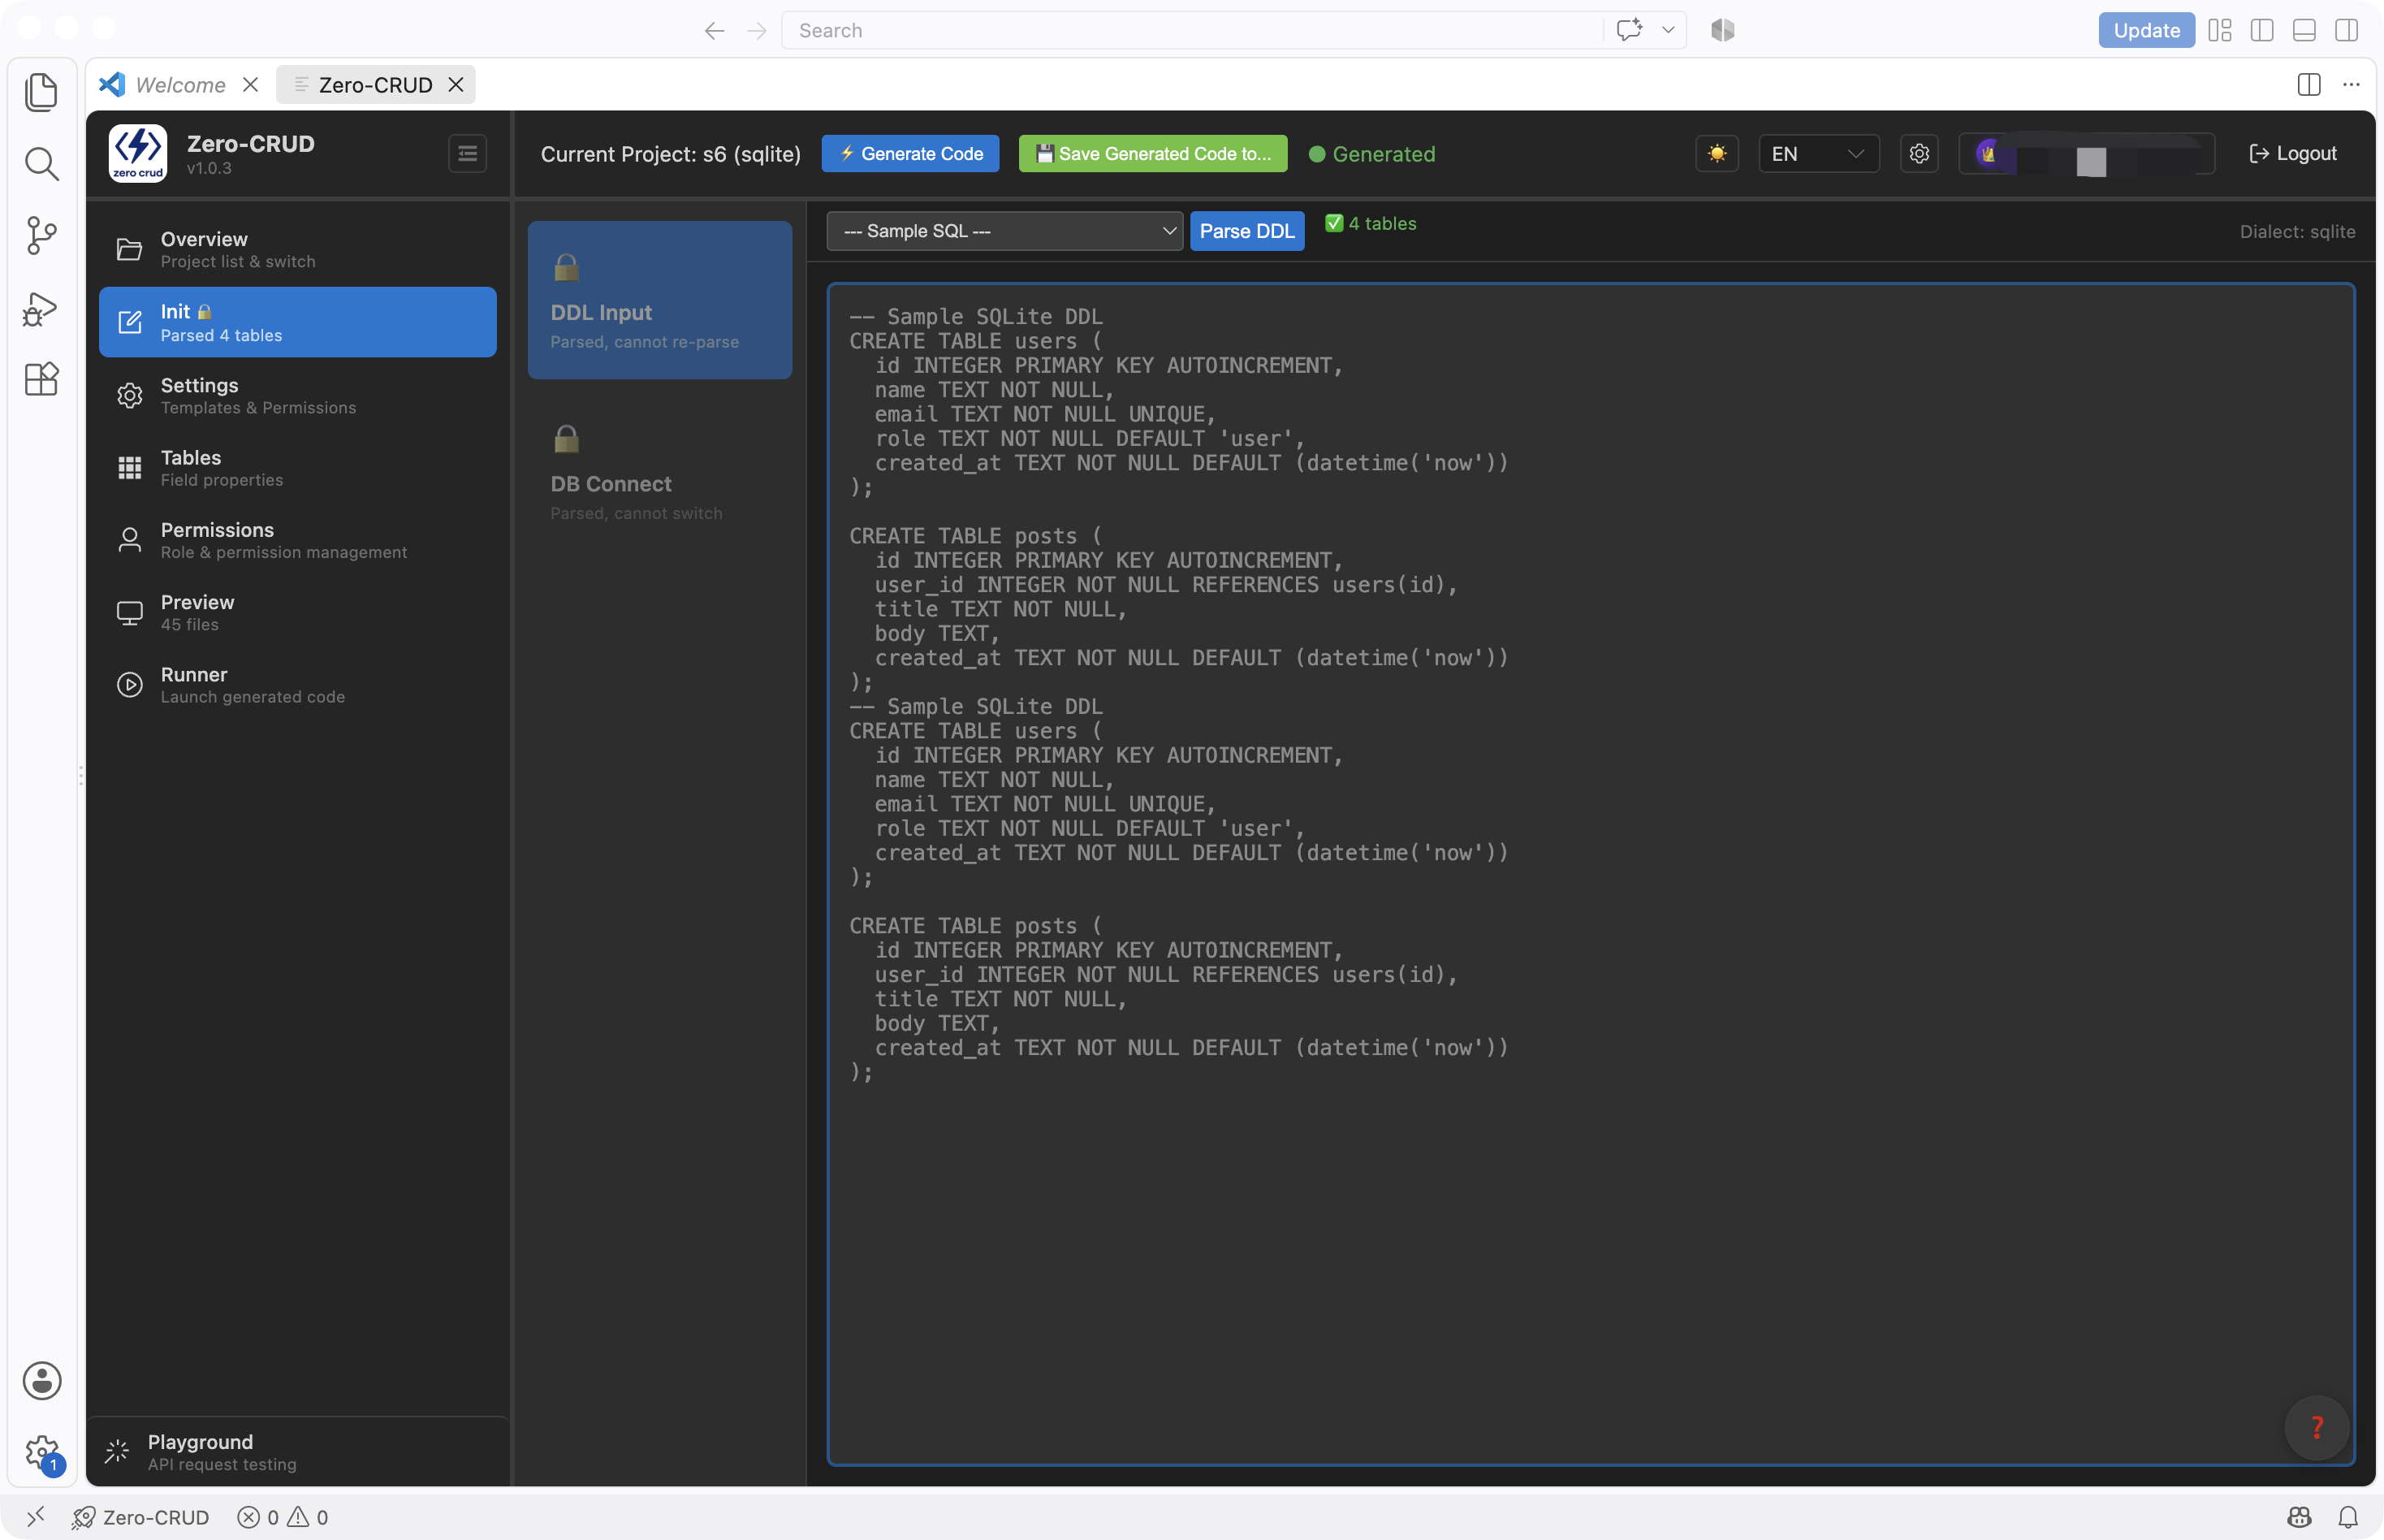Open Zero-CRUD settings gear icon
The width and height of the screenshot is (2384, 1540).
pos(1918,154)
